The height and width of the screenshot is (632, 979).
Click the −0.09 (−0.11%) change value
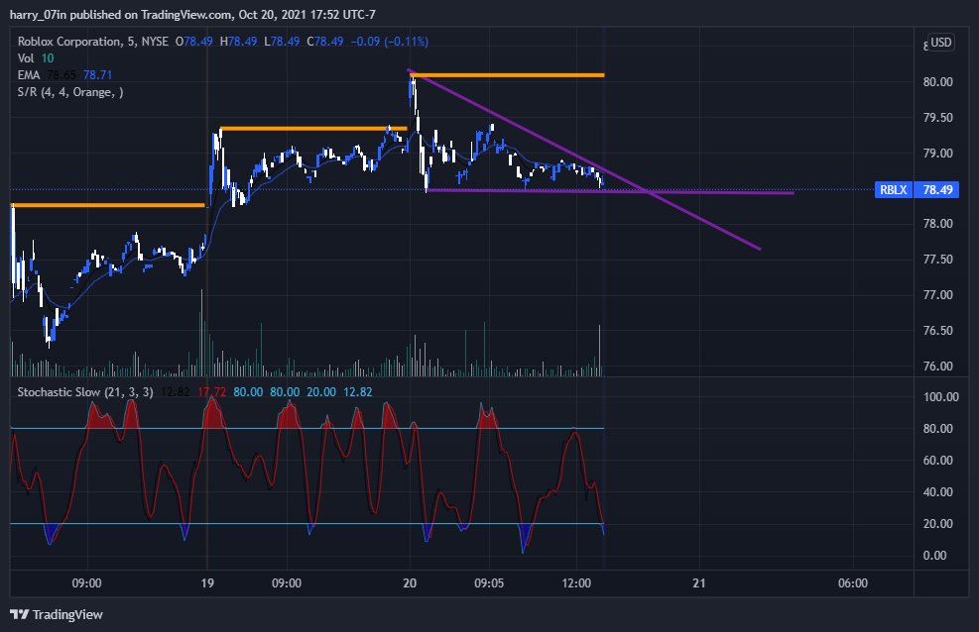(386, 42)
